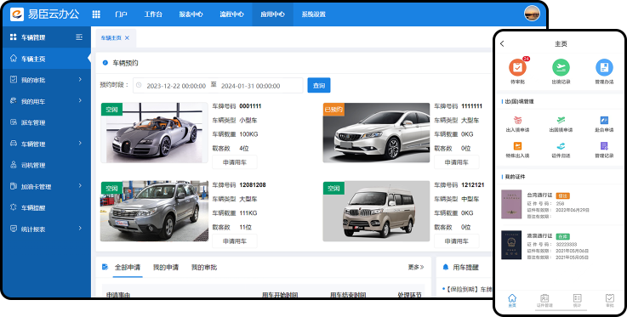Tap the 特殊出入境 icon on phone

[517, 145]
